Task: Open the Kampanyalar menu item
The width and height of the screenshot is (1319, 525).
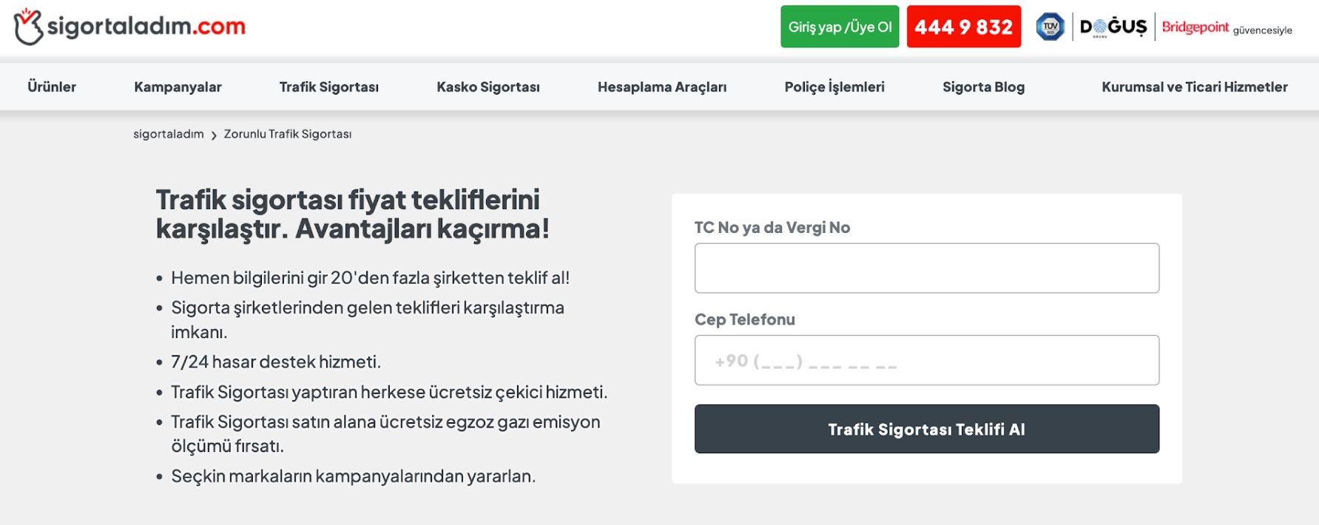Action: point(178,87)
